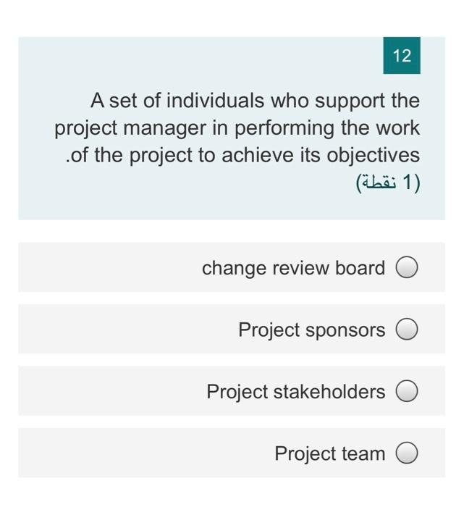Click the "Project sponsors" answer label
The width and height of the screenshot is (464, 507).
pyautogui.click(x=311, y=330)
